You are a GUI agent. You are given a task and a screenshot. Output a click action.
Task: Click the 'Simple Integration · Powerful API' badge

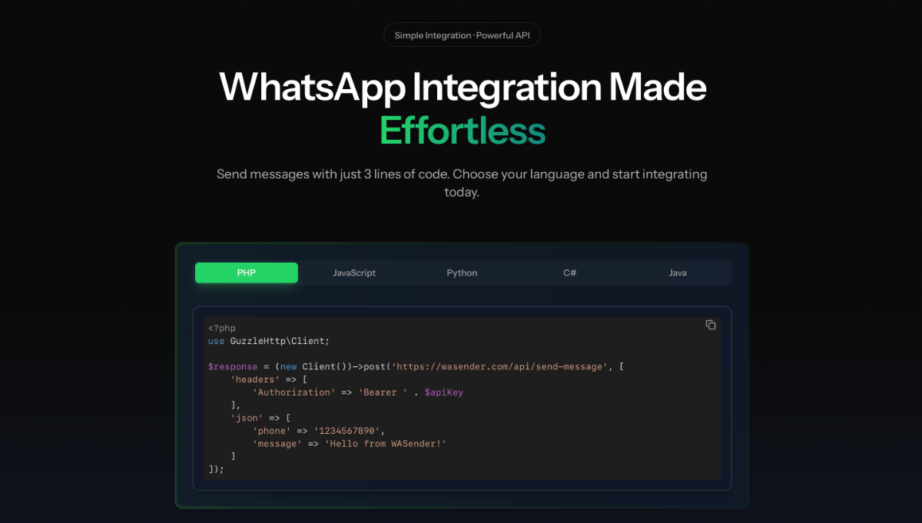click(462, 35)
